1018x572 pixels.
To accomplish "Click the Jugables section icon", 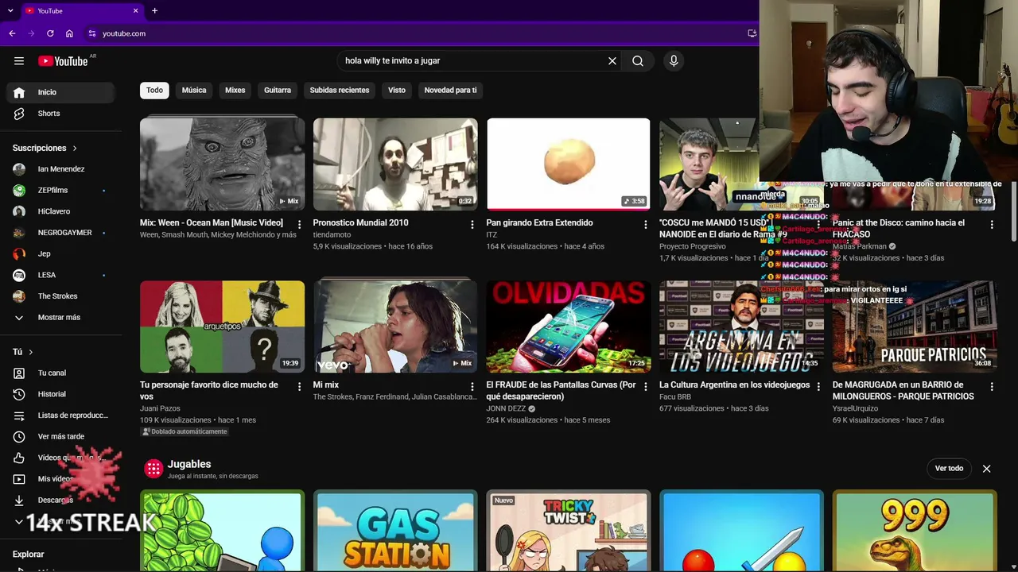I will (x=153, y=469).
